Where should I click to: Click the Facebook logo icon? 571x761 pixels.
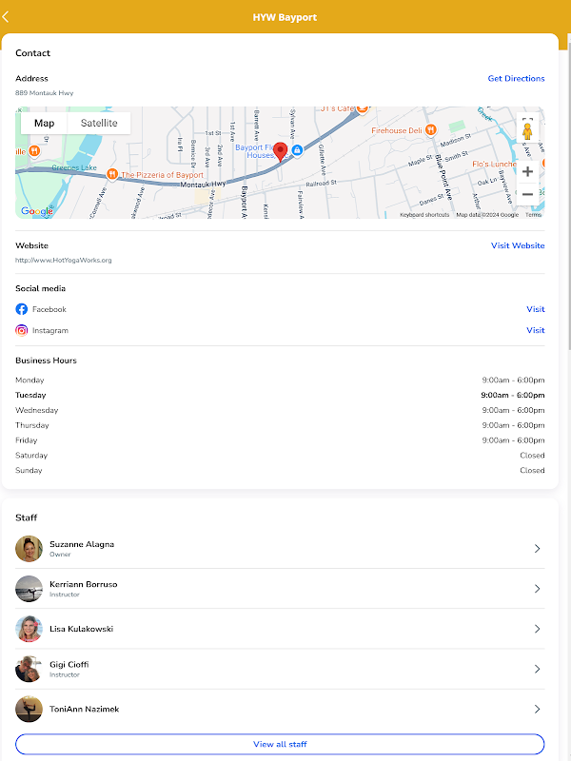tap(21, 309)
